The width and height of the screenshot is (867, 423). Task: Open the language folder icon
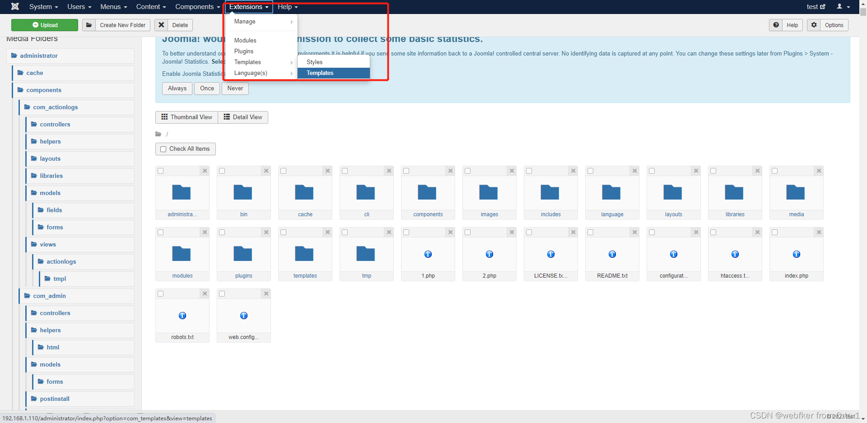(x=611, y=192)
